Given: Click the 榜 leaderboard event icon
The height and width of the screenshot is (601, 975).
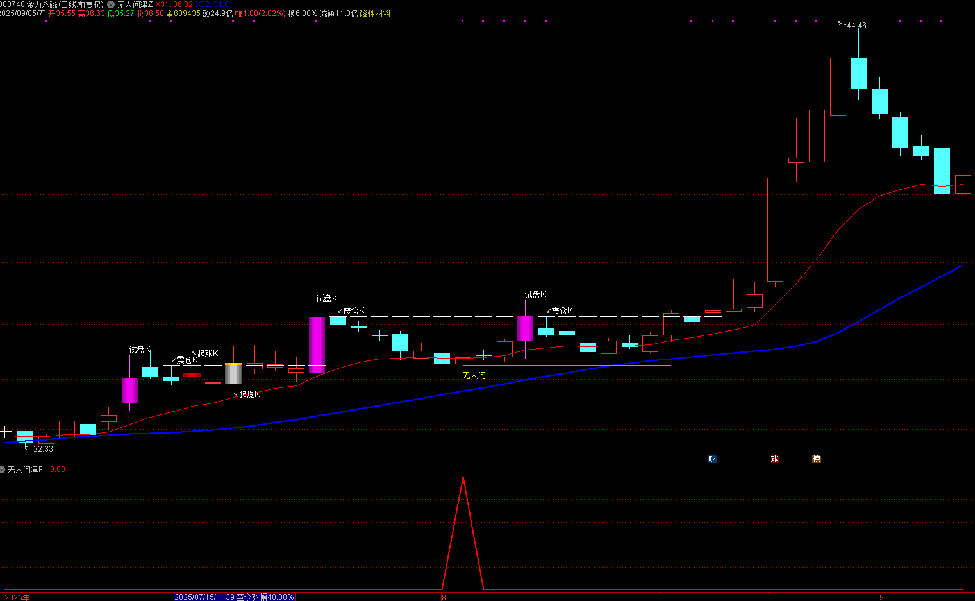Looking at the screenshot, I should [816, 459].
